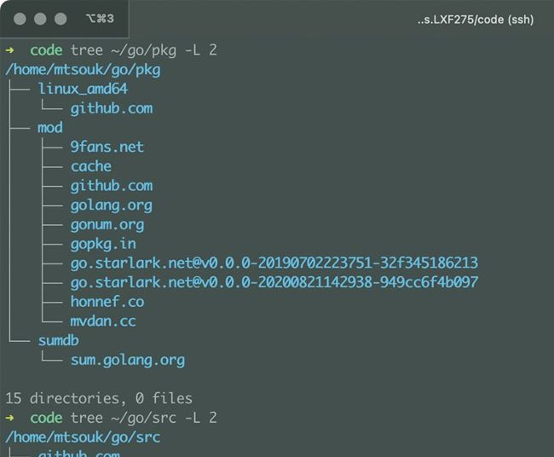Screen dimensions: 554x457
Task: Select the terminal tab labeled ⌥⌘3
Action: [100, 19]
